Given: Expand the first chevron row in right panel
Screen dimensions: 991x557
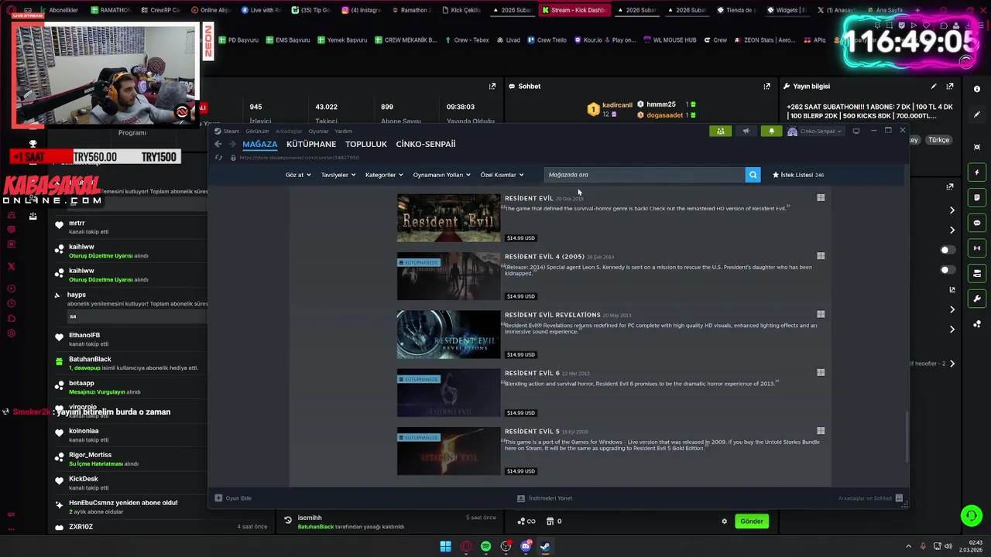Looking at the screenshot, I should tap(952, 210).
